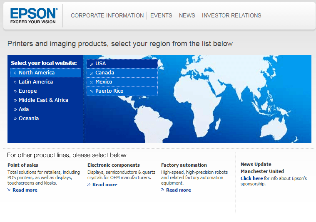Open the Events menu item
The width and height of the screenshot is (316, 222).
[161, 15]
